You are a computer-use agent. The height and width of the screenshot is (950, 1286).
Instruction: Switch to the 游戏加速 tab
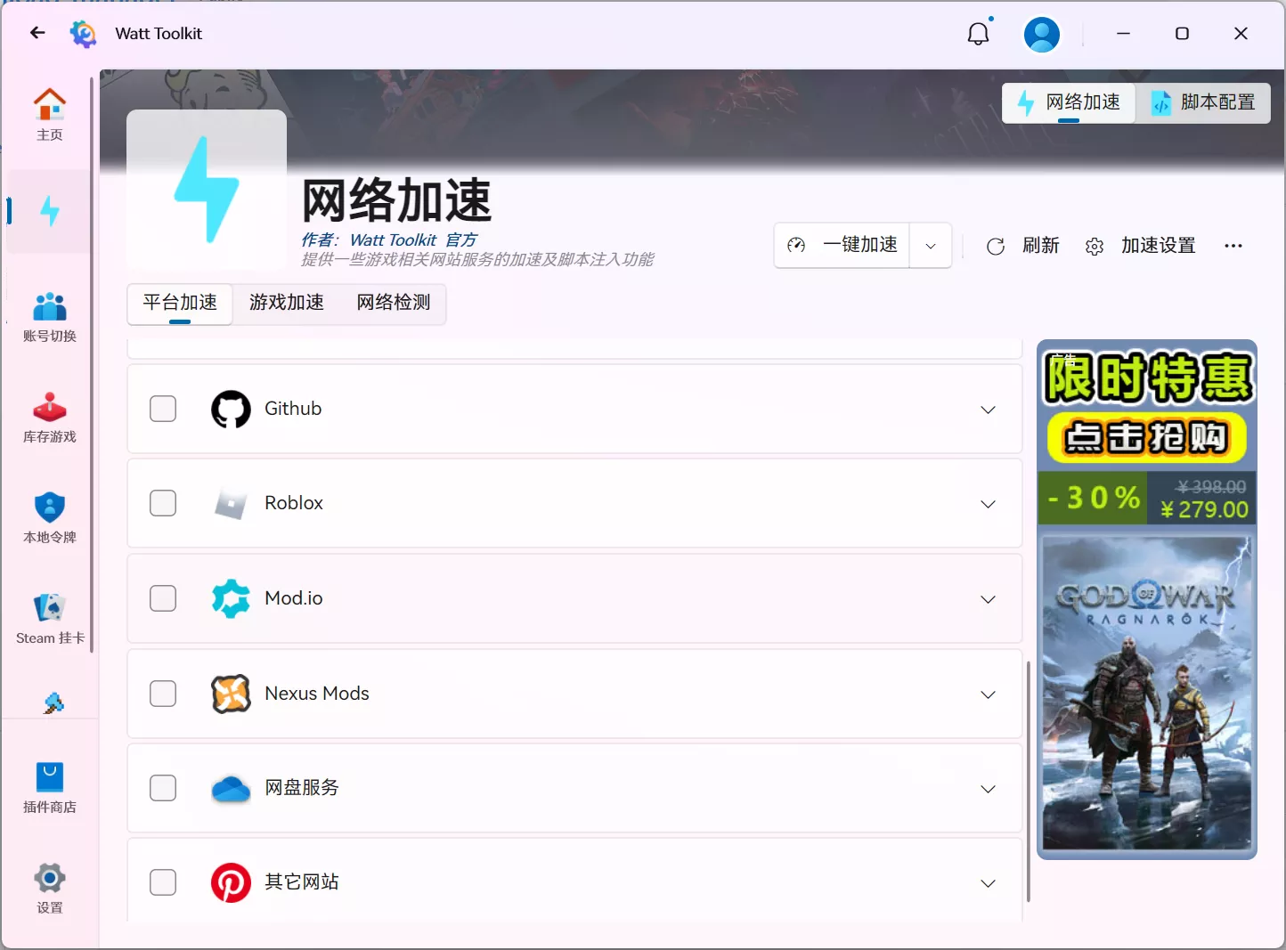tap(287, 303)
